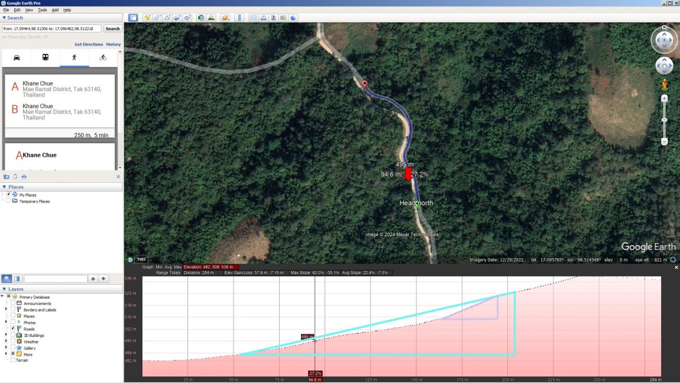Open the Tools menu

tap(43, 10)
